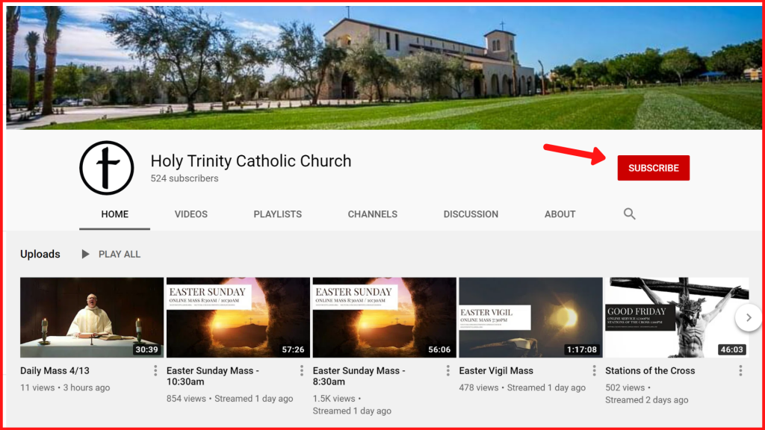
Task: Open the three-dot menu on Daily Mass 4/13
Action: pos(155,370)
